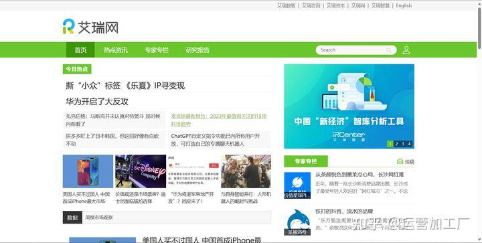Open 拼多多盯上了日本韩国 article

pyautogui.click(x=112, y=140)
